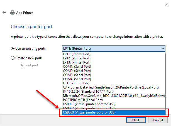Choose LPT2: (Printer Port) from the list
171x126 pixels.
pos(114,58)
